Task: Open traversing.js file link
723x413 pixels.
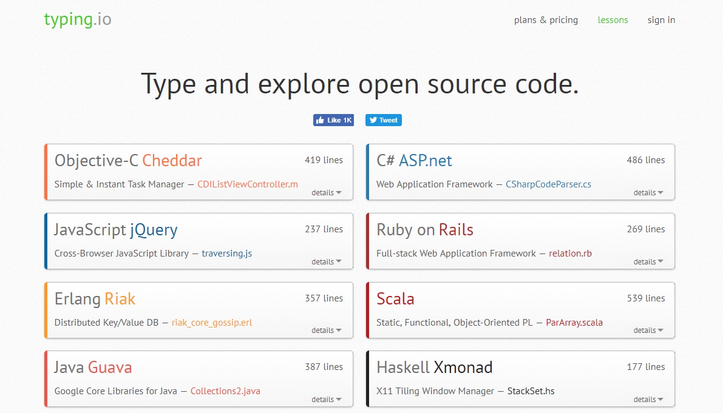Action: click(227, 254)
